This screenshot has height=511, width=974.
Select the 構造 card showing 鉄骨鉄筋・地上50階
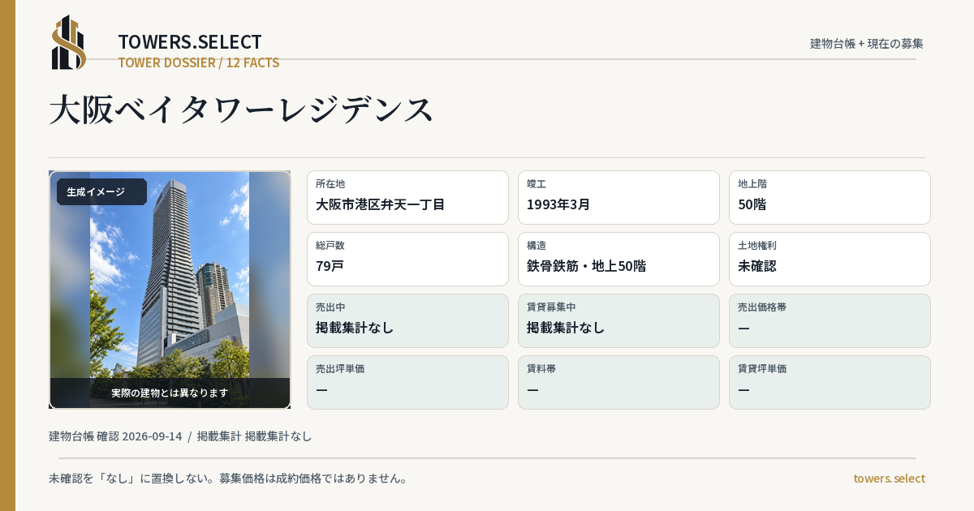[x=618, y=259]
